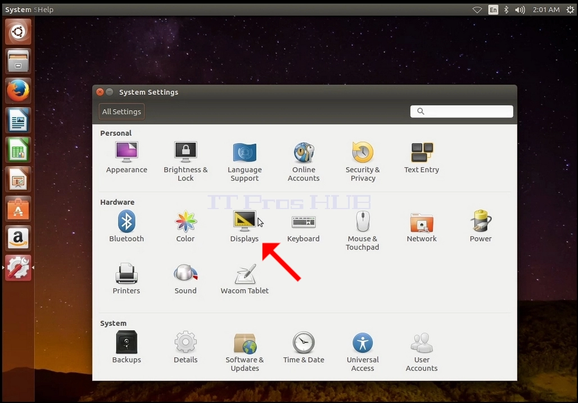Minimize the System Settings window

pos(110,92)
